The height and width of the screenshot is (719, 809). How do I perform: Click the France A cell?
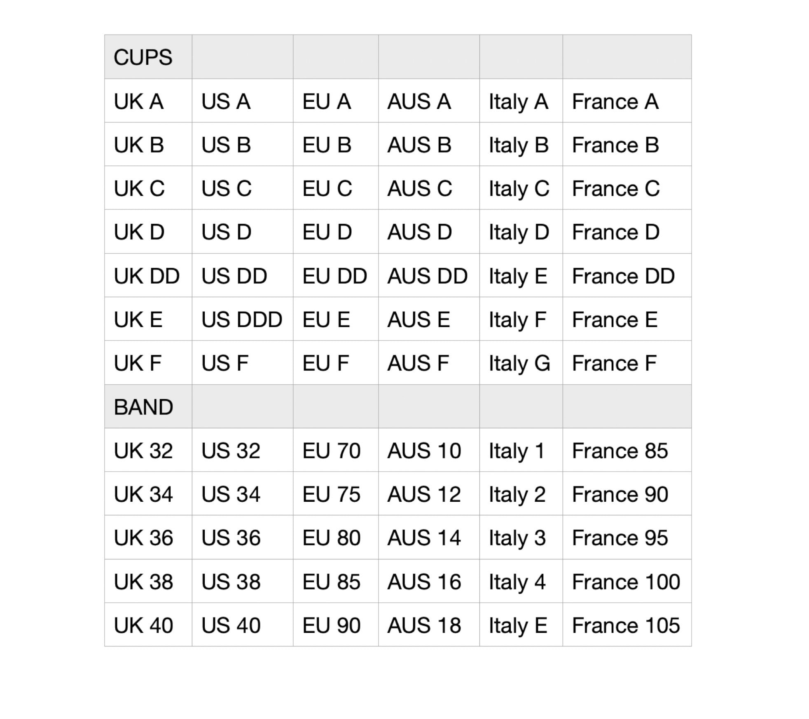627,101
